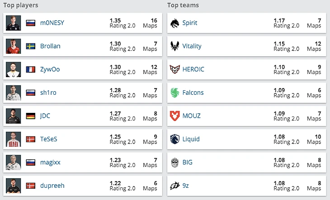Click the Liquid team logo icon
Viewport: 330px width, 200px height.
[x=175, y=139]
